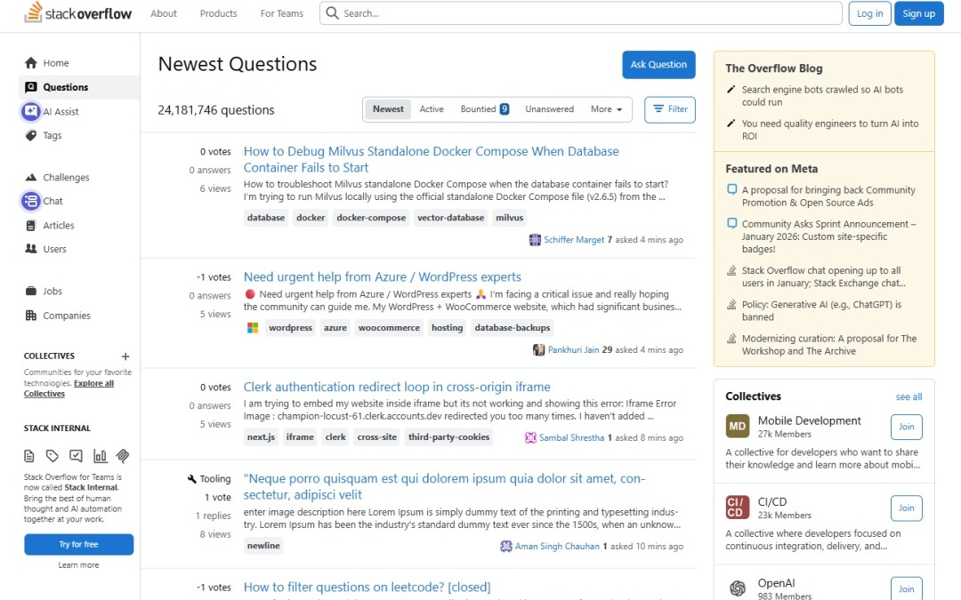
Task: Go to Tags in the sidebar
Action: (52, 136)
